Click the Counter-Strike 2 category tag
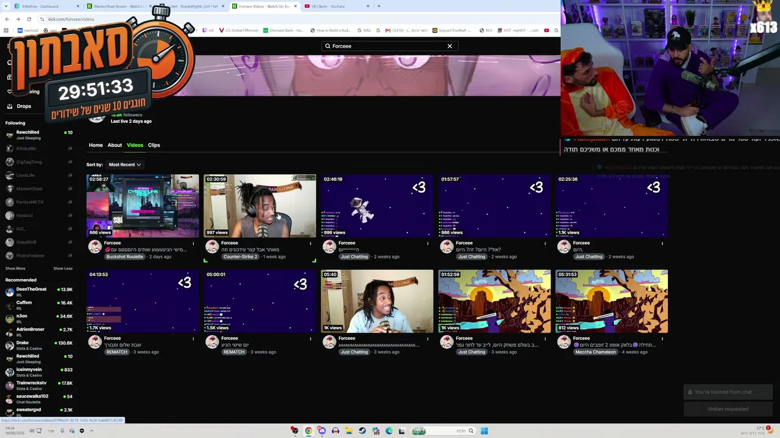The width and height of the screenshot is (780, 438). pos(240,257)
